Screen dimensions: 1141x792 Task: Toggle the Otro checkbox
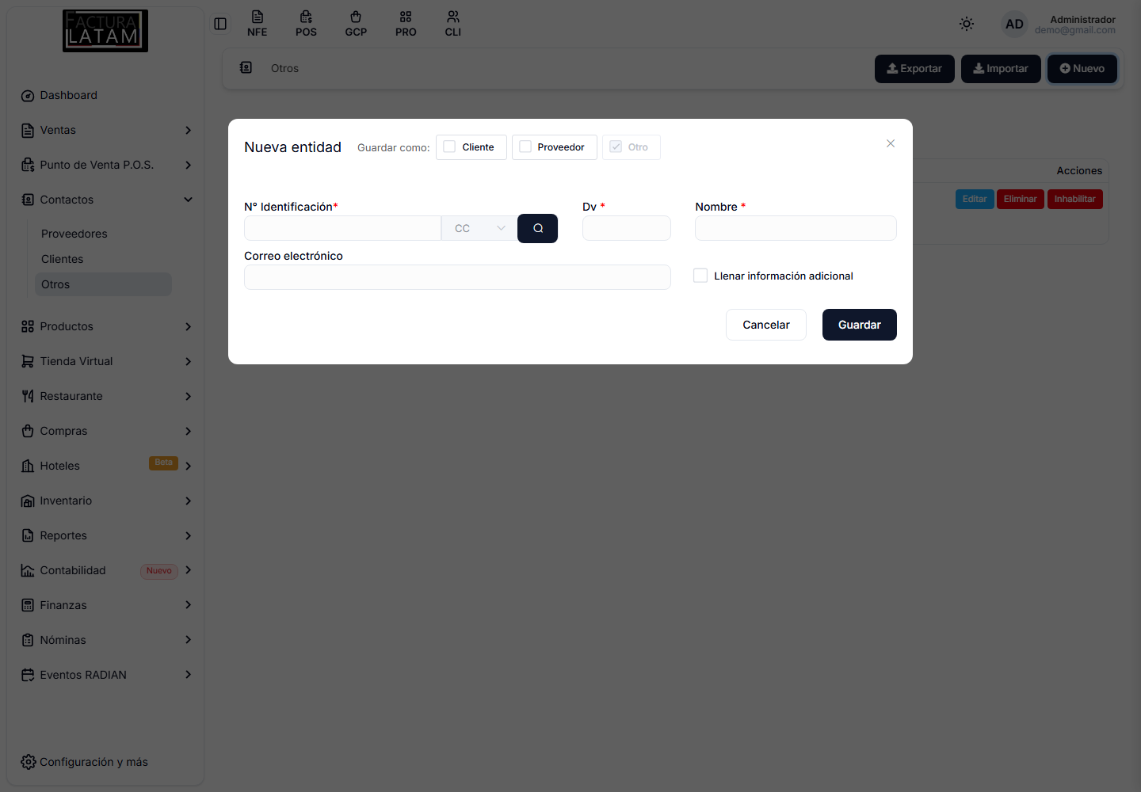(616, 147)
